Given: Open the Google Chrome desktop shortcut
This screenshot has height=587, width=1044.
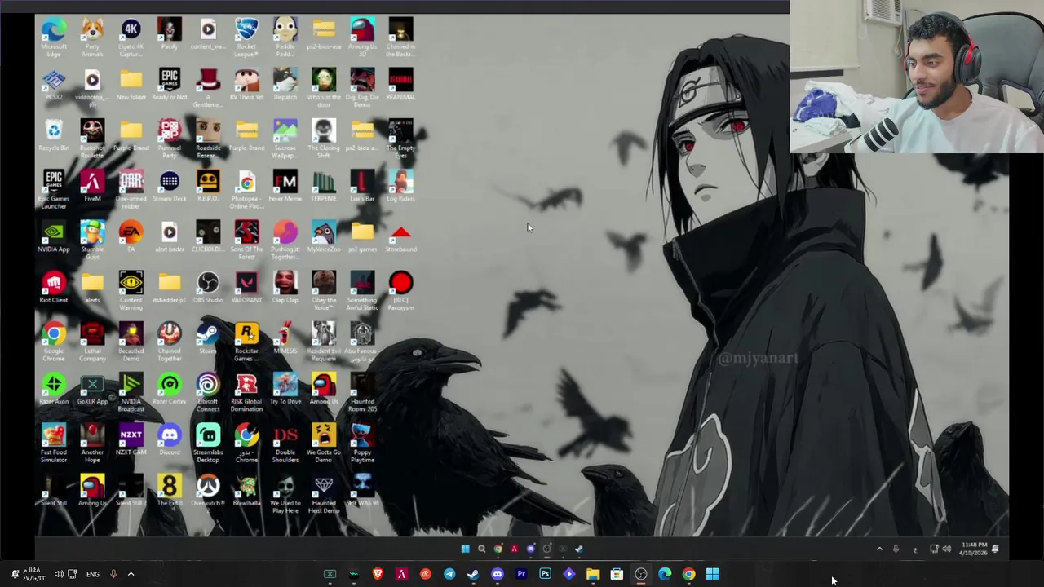Looking at the screenshot, I should 54,342.
